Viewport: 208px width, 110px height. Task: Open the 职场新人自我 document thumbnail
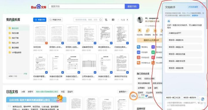[x=73, y=34]
